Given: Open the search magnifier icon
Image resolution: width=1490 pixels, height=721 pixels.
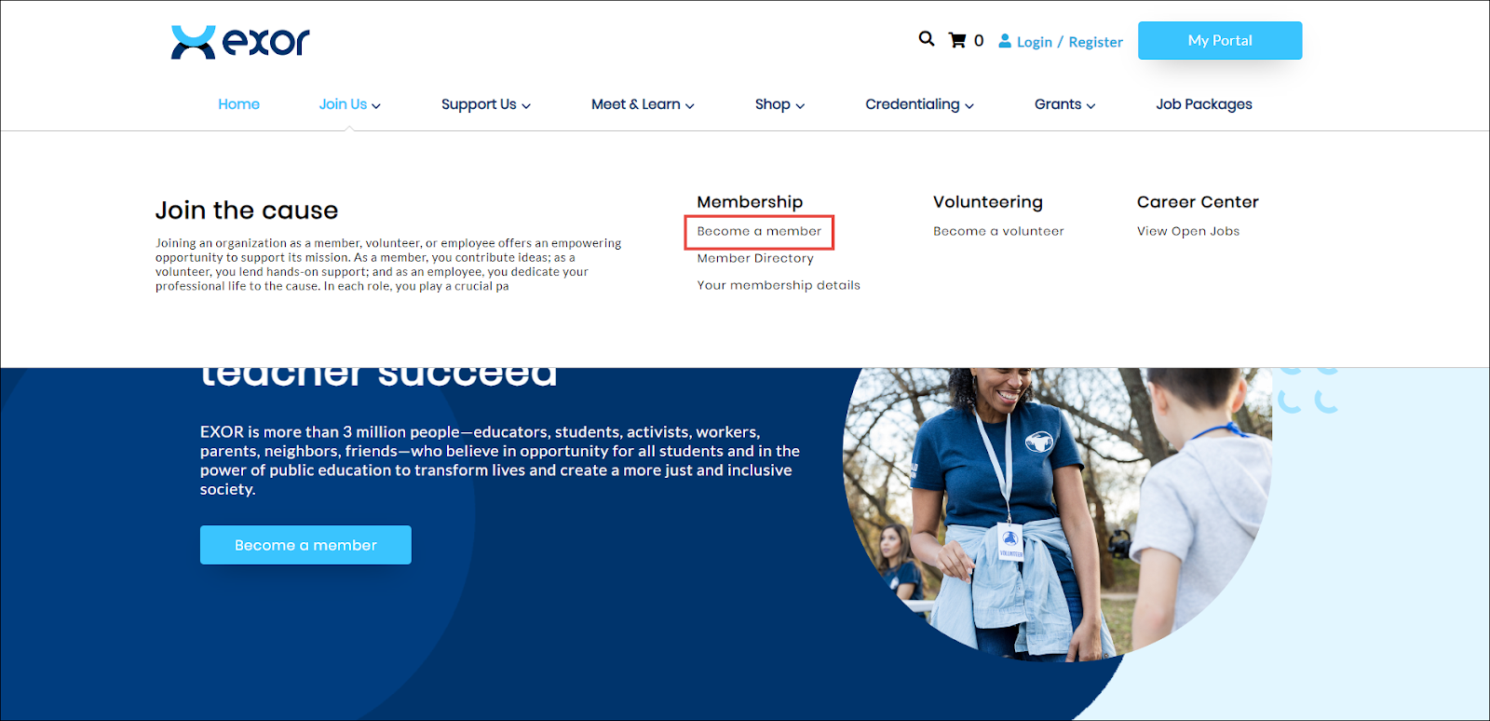Looking at the screenshot, I should coord(926,39).
